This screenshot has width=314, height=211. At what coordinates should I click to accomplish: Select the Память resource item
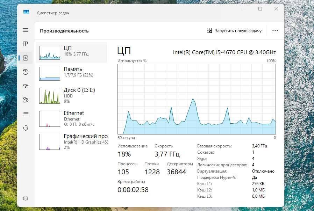click(x=71, y=74)
